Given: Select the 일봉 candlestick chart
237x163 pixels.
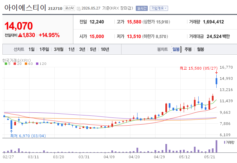Looking at the screenshot, I should pos(176,49).
